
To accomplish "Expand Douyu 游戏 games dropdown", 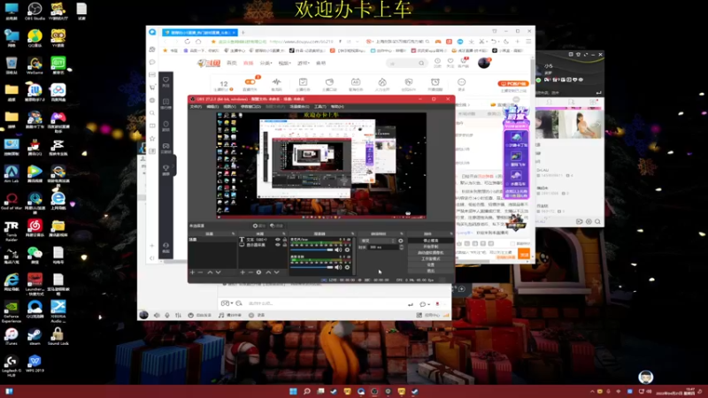I will 304,63.
